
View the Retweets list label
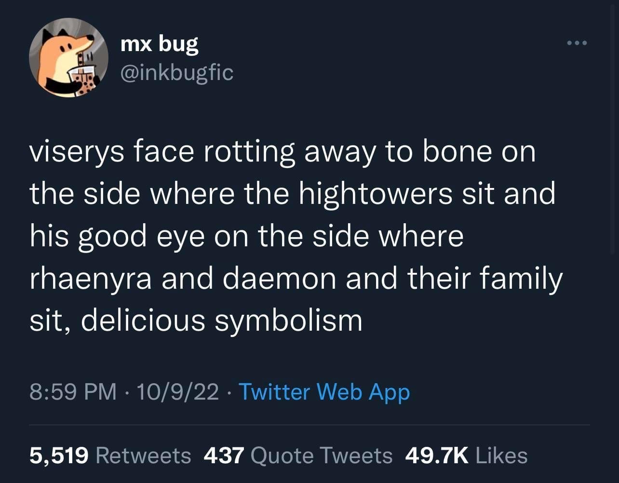coord(144,456)
